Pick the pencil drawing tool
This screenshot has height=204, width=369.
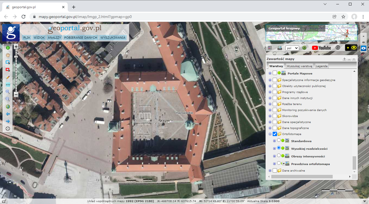(8, 77)
